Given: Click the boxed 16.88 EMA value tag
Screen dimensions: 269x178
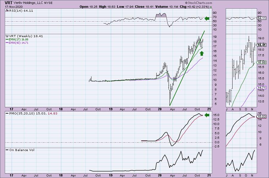Looking at the screenshot, I should 262,63.
